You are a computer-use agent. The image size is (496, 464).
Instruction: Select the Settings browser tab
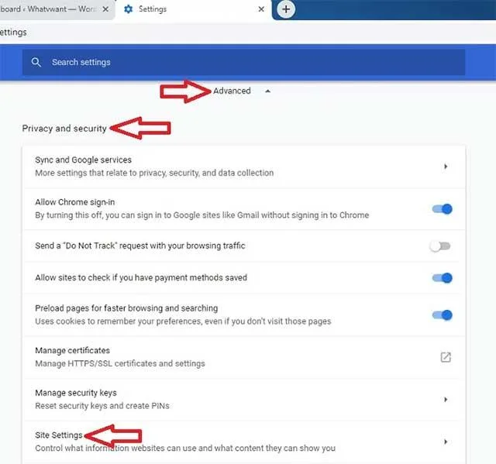point(193,9)
